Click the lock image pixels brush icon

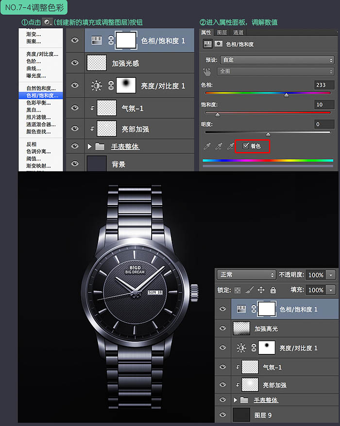(x=249, y=290)
